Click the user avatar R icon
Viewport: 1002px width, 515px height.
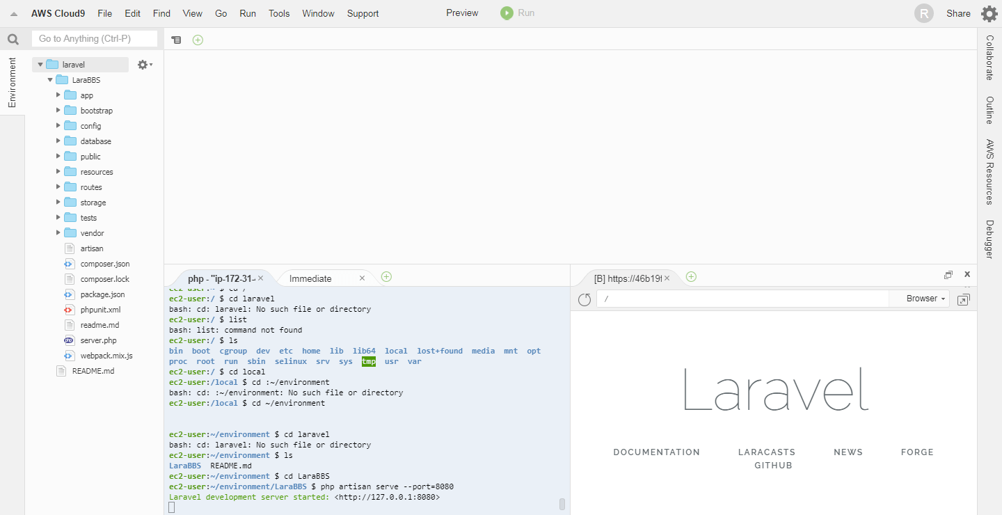(924, 13)
